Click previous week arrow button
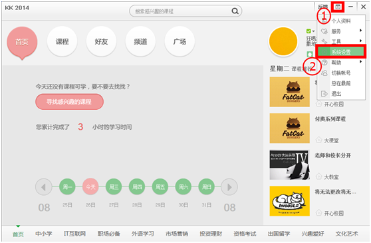371x243 pixels. [43, 187]
